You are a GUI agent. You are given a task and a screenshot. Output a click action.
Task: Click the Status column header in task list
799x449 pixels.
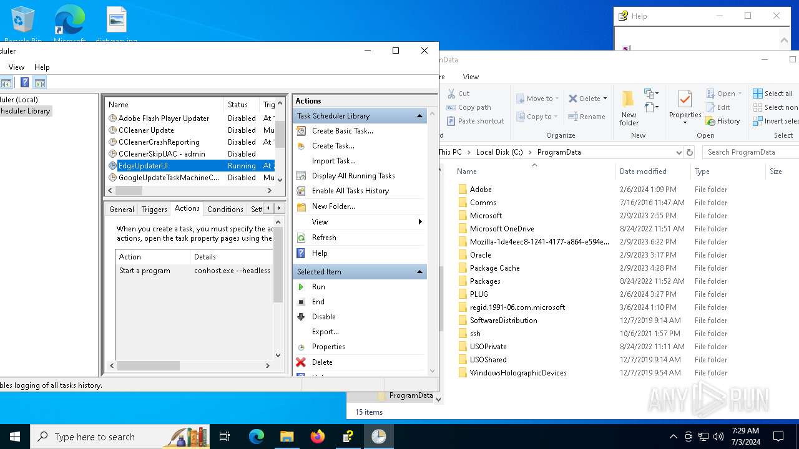[242, 105]
